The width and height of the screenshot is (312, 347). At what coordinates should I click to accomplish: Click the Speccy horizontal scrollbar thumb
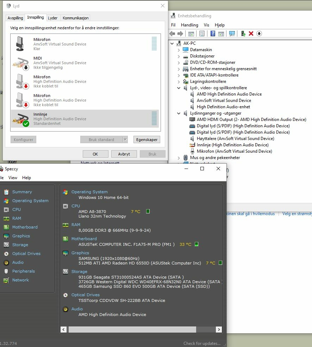coord(132,329)
